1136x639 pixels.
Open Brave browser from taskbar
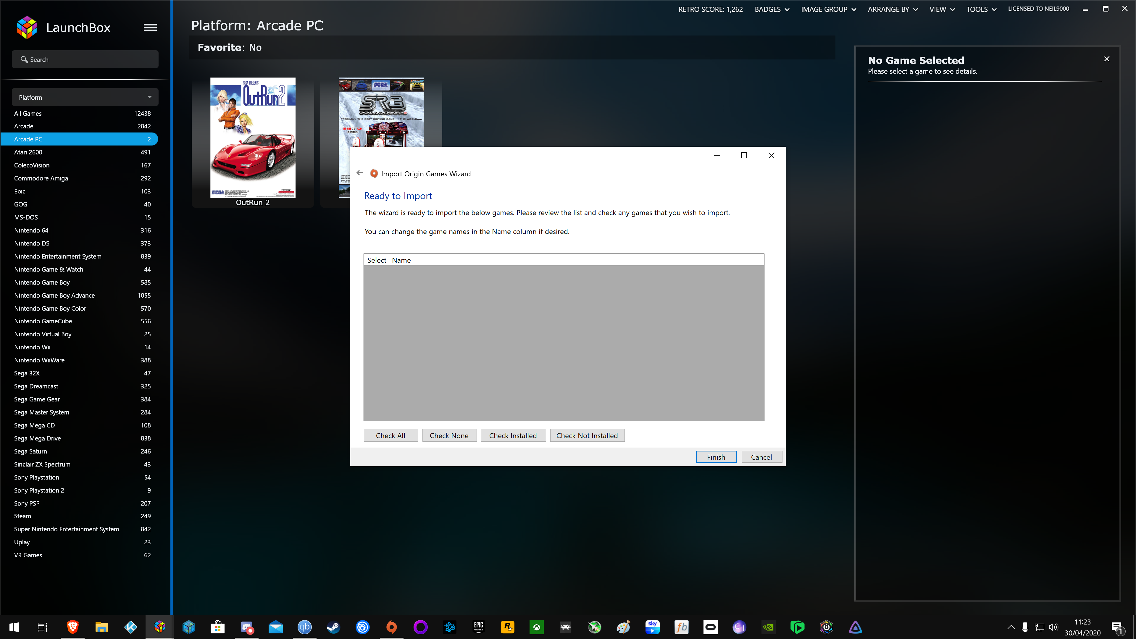(72, 627)
